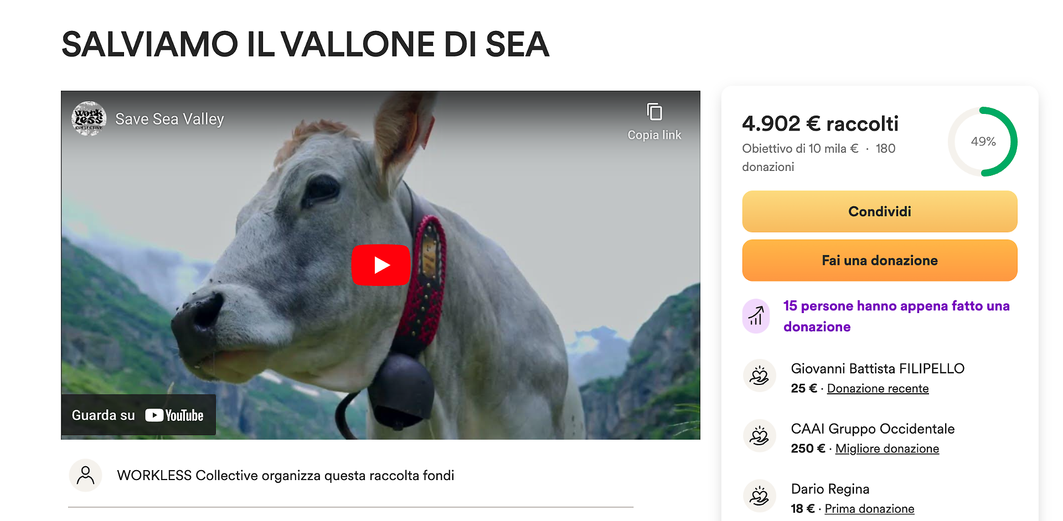Open the WORKLESS Collective channel logo

[x=89, y=118]
